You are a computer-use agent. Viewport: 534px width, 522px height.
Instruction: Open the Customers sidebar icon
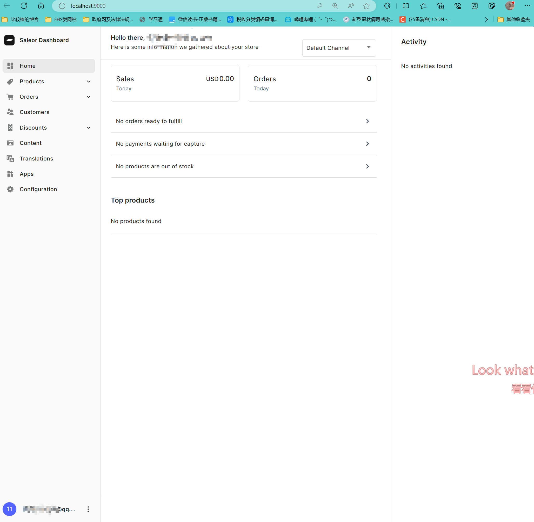click(10, 112)
